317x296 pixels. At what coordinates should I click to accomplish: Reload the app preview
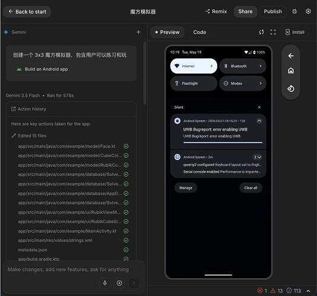[x=261, y=32]
